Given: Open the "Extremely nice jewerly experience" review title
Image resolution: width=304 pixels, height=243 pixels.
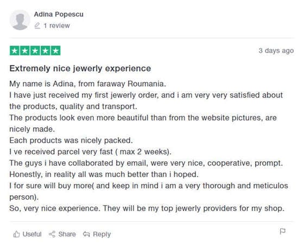Looking at the screenshot, I should pyautogui.click(x=80, y=68).
